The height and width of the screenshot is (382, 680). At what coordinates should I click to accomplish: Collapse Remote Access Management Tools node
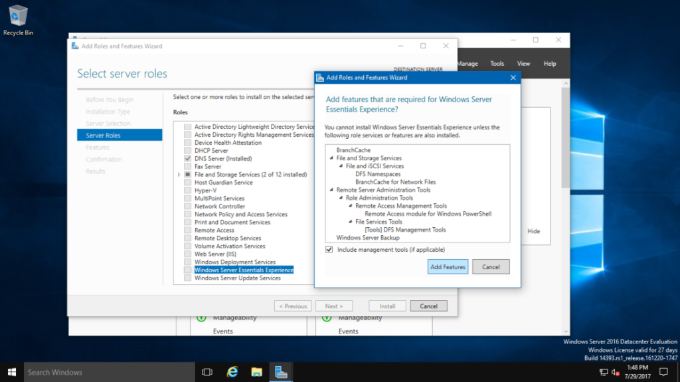351,206
